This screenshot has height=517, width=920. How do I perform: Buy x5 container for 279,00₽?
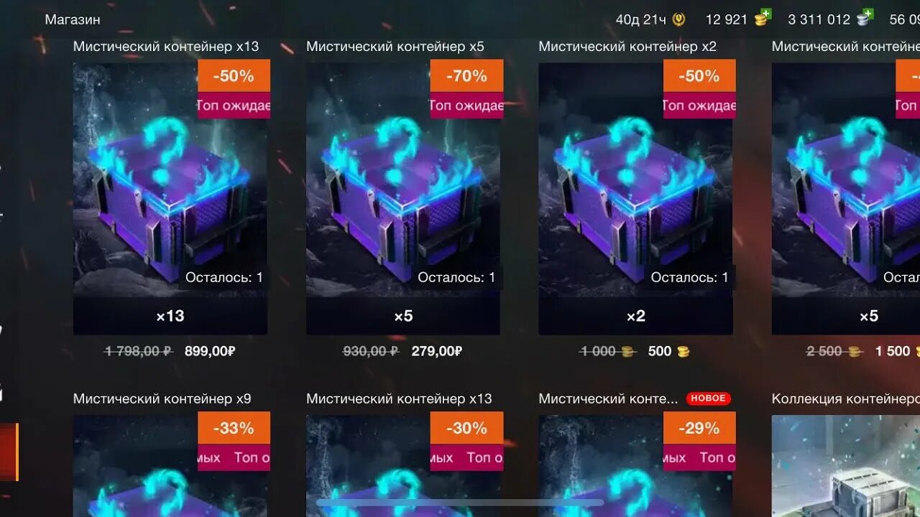pos(436,351)
